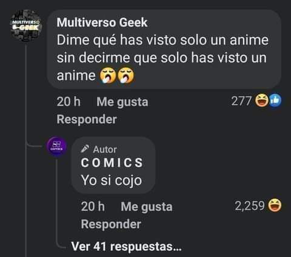
Task: Reply to the COMICS comment
Action: (x=111, y=224)
